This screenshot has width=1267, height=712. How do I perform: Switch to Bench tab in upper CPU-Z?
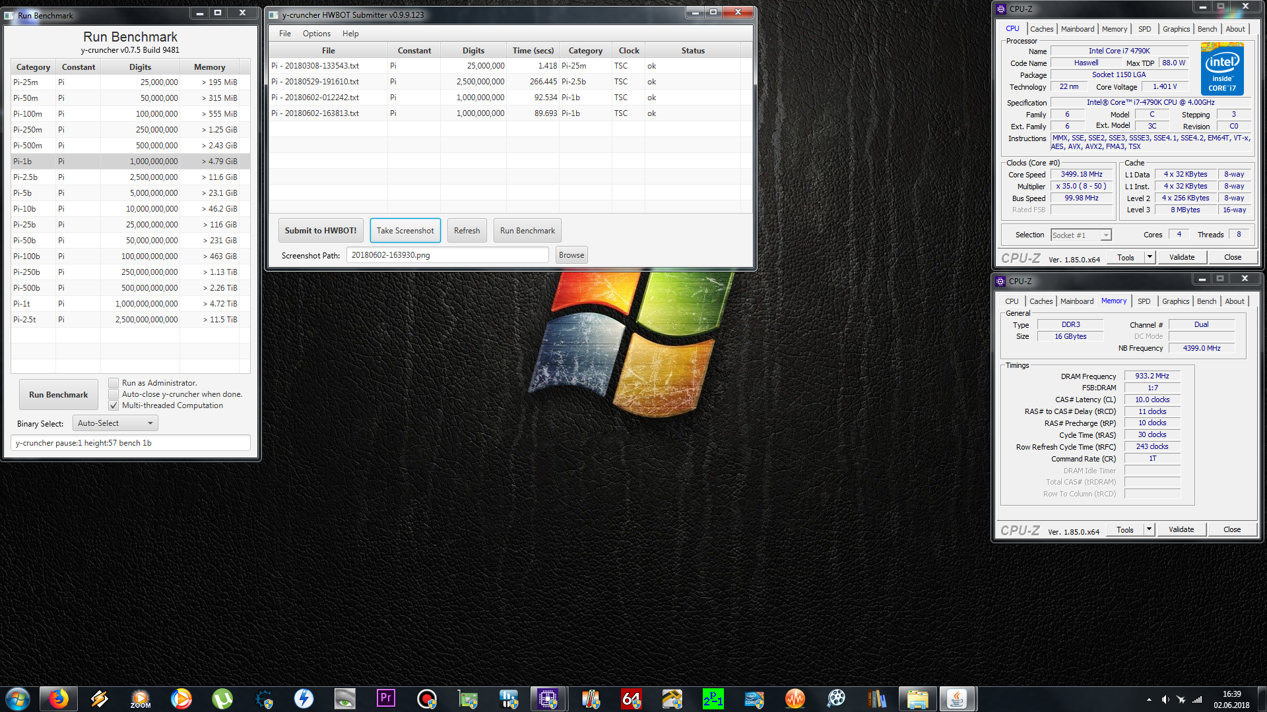coord(1207,29)
